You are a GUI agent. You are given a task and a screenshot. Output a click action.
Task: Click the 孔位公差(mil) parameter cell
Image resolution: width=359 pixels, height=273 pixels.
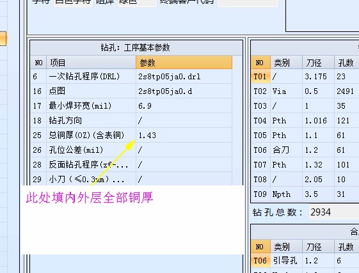pos(184,150)
